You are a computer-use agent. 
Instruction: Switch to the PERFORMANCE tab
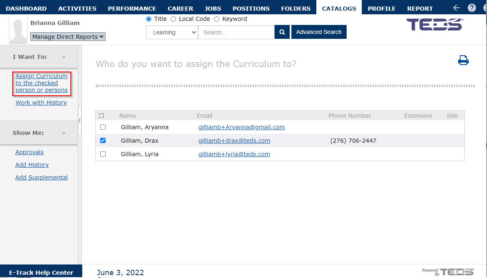(x=132, y=8)
